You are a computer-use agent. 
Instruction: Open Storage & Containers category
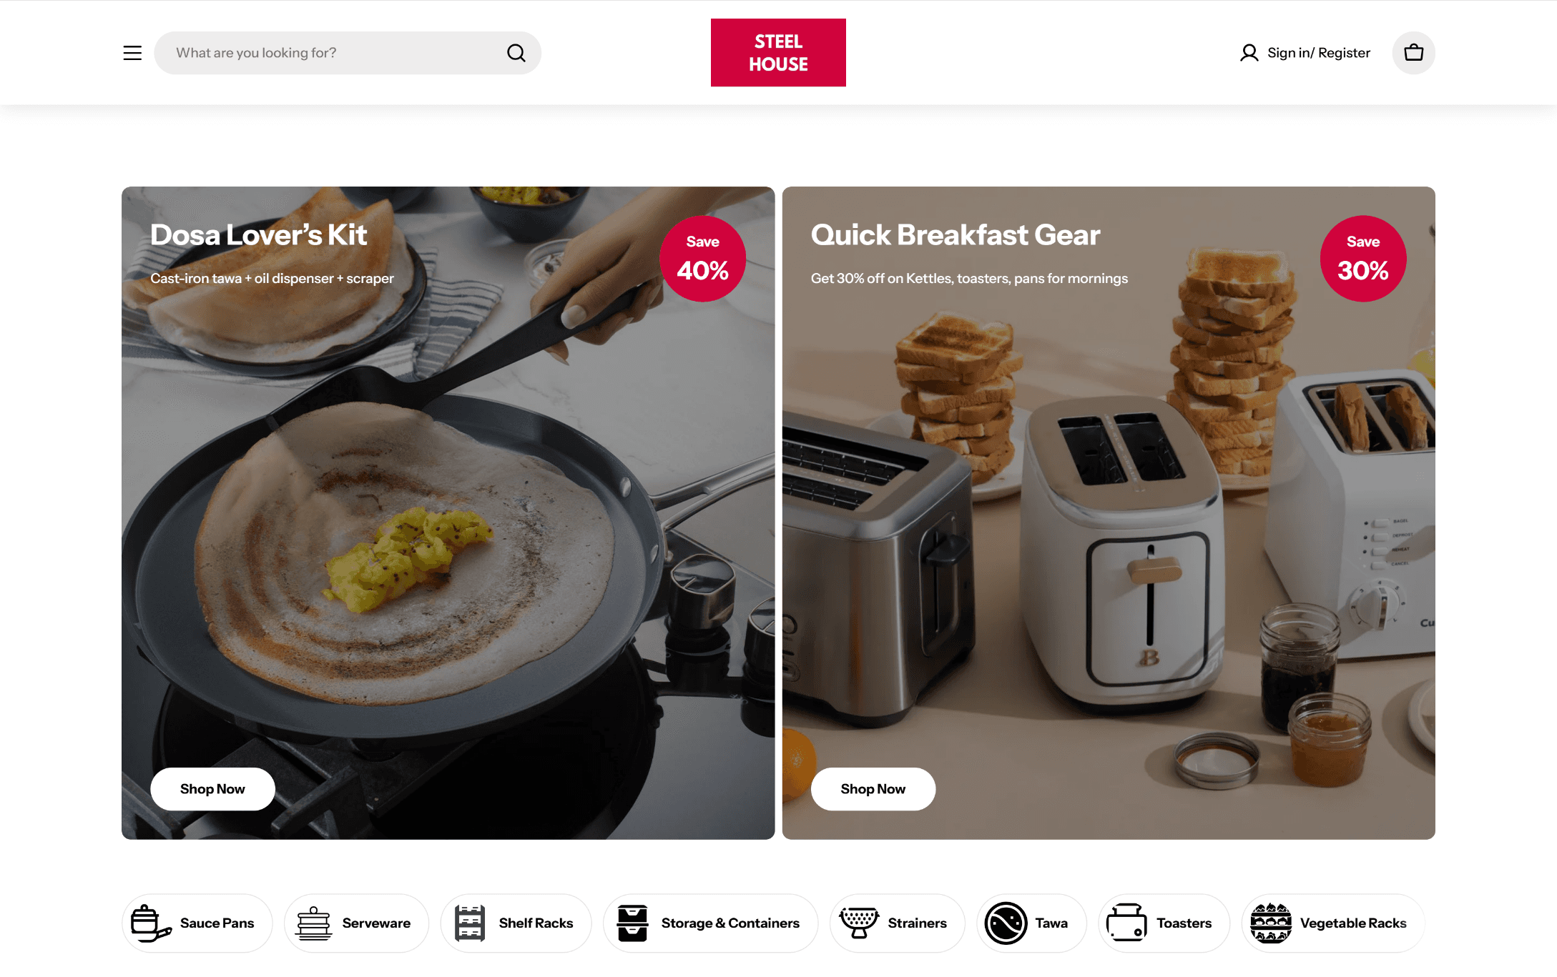tap(710, 923)
